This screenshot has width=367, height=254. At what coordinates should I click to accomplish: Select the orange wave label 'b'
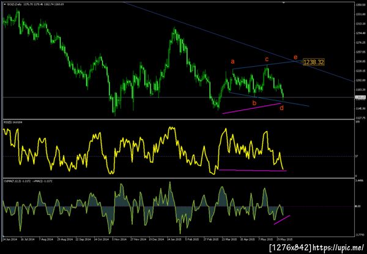coord(254,103)
